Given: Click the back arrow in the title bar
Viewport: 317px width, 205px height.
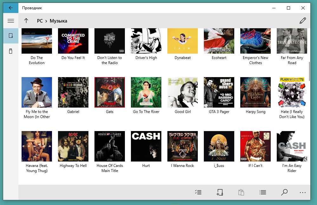Looking at the screenshot, I should [x=11, y=8].
